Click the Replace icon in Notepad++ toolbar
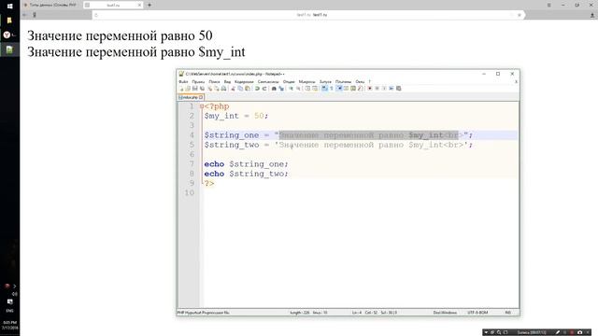Viewport: 598px width, 336px height. (281, 89)
